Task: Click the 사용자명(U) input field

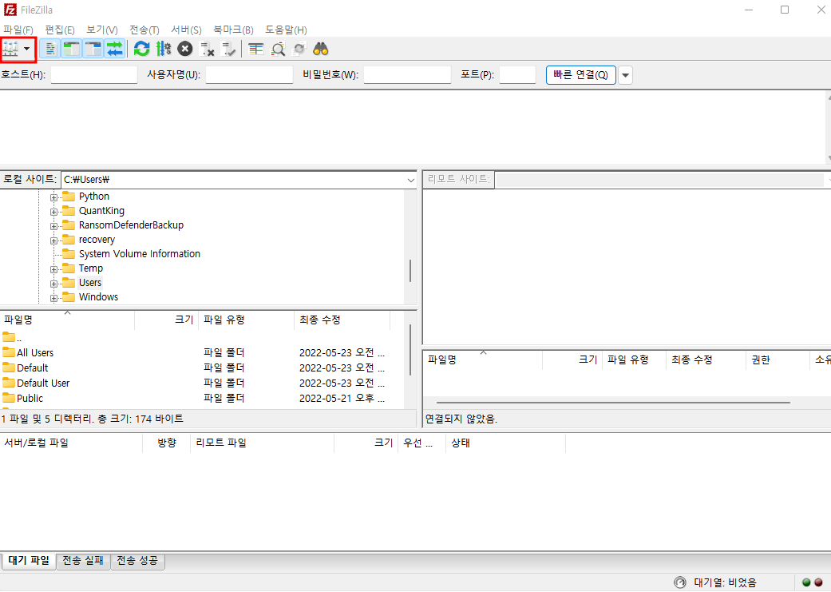Action: (249, 75)
